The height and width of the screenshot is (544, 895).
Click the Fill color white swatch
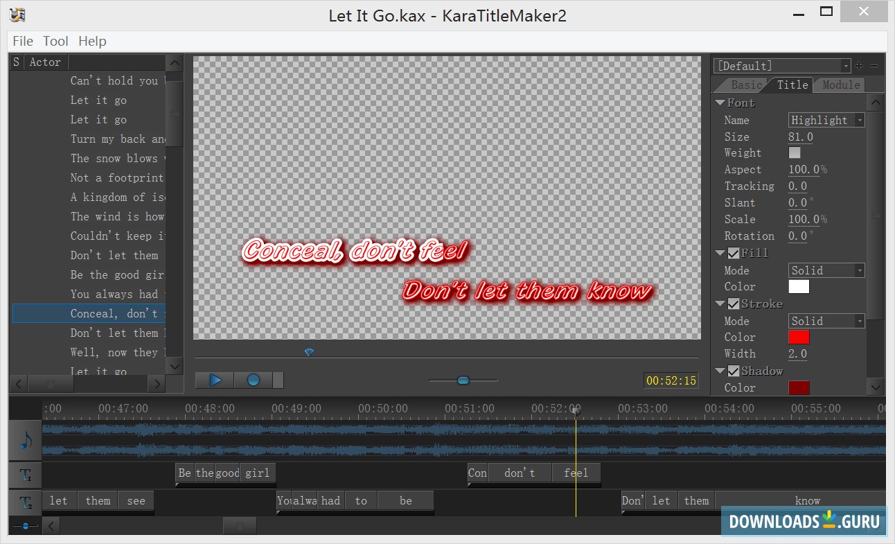[x=799, y=287]
